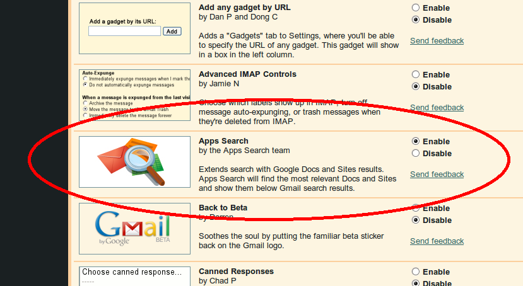This screenshot has width=523, height=286.
Task: Enable the Add any gadget by URL lab
Action: pyautogui.click(x=415, y=8)
